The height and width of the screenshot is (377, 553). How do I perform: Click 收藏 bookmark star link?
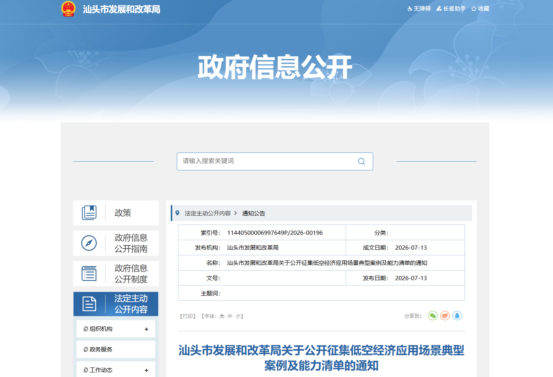[480, 9]
